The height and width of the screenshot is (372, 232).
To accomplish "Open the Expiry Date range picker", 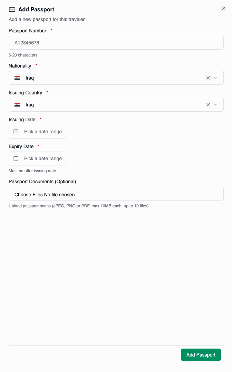I will click(x=37, y=158).
